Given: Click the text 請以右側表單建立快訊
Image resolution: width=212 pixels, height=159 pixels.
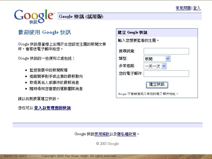Looking at the screenshot, I should 39,99.
